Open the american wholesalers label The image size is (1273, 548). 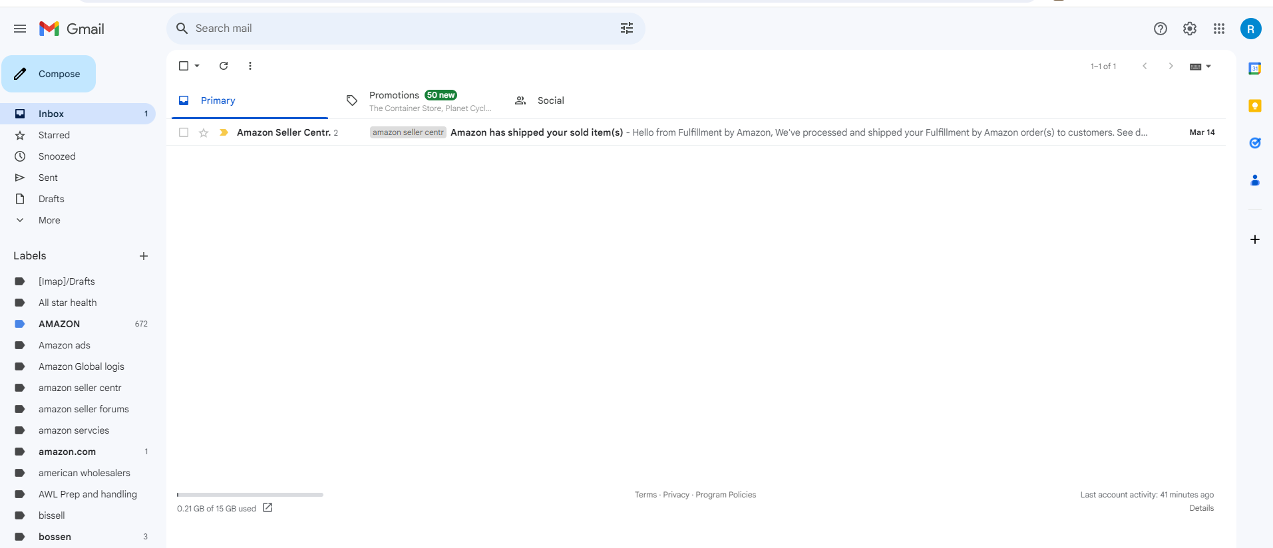click(x=78, y=473)
